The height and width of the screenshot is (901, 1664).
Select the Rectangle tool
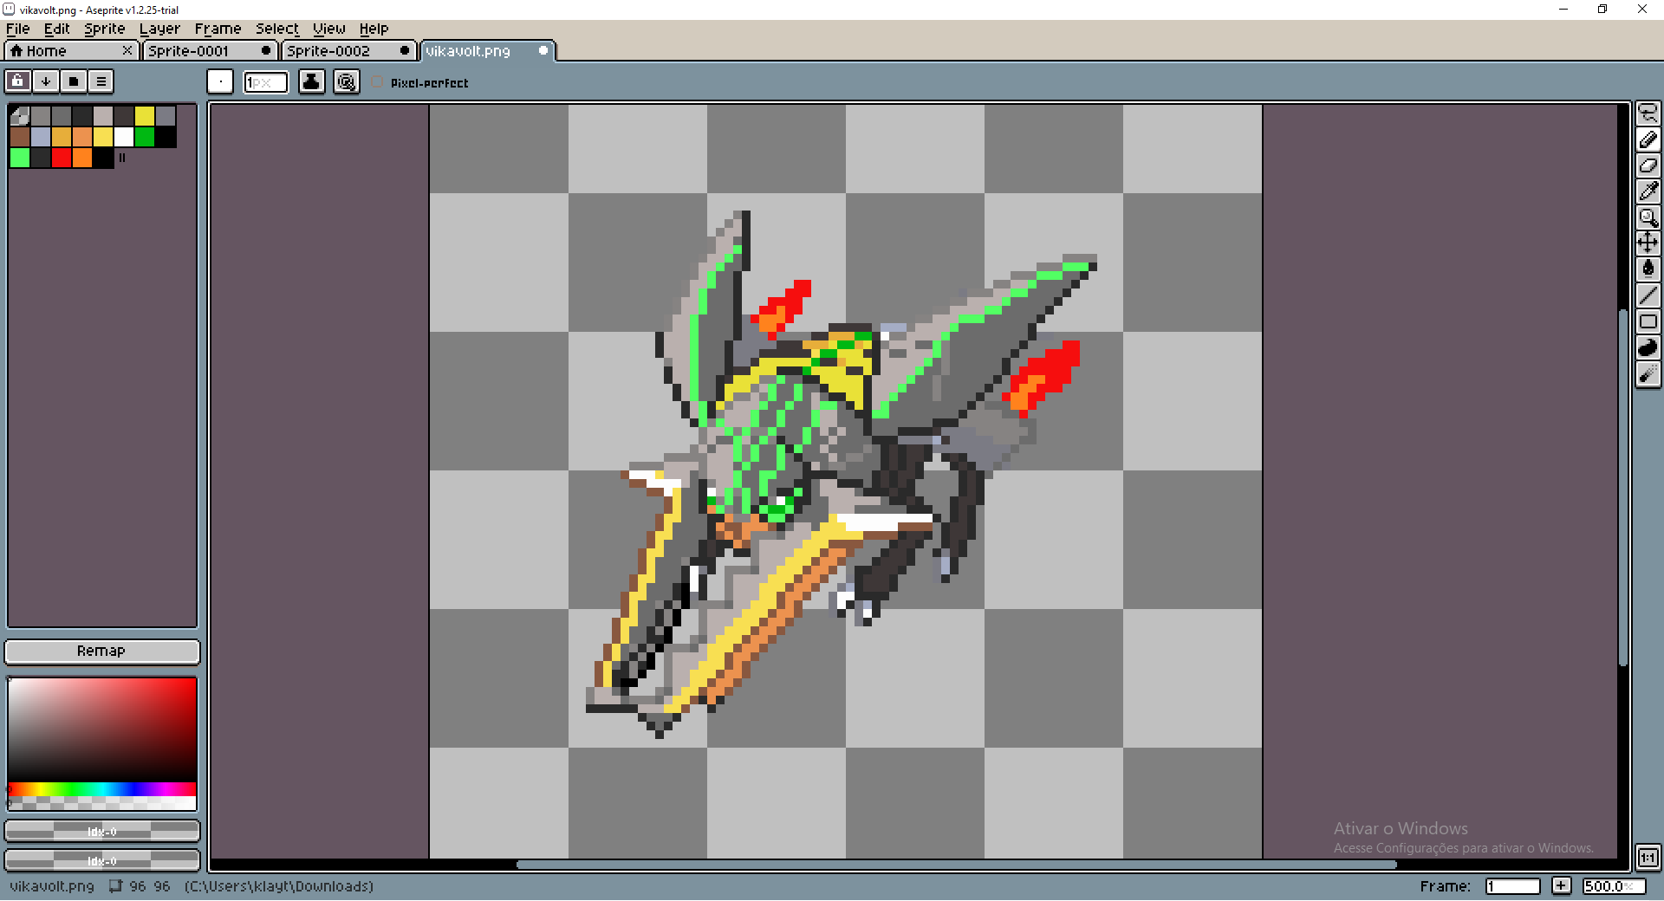click(1648, 321)
